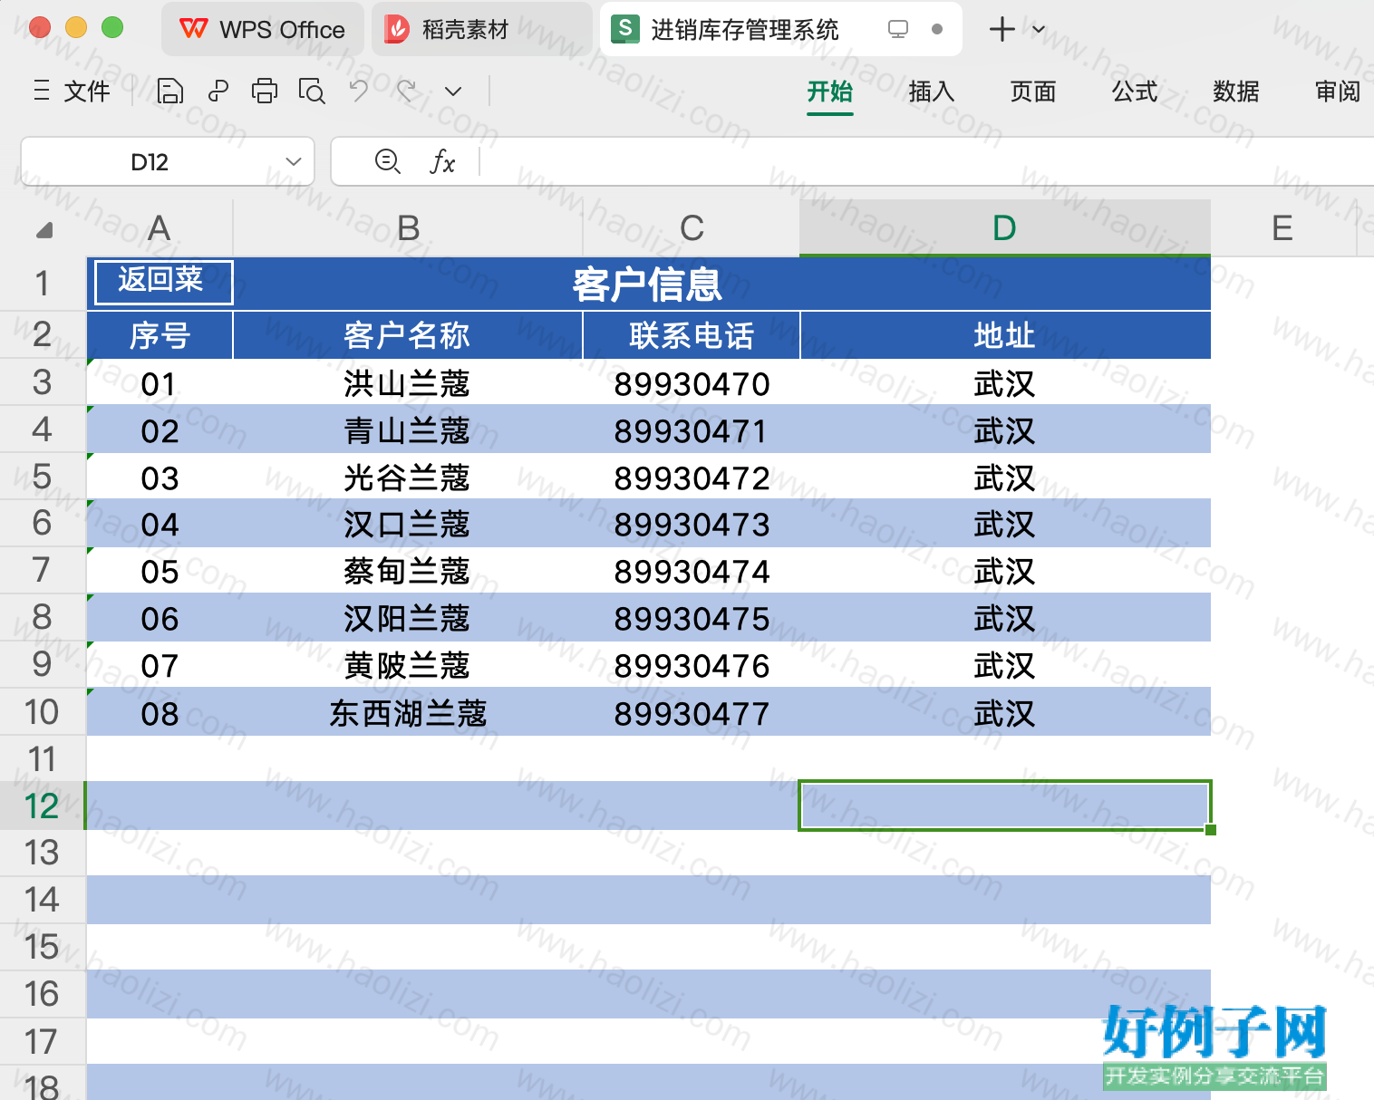1374x1100 pixels.
Task: Click the 客户名称 header cell
Action: click(408, 335)
